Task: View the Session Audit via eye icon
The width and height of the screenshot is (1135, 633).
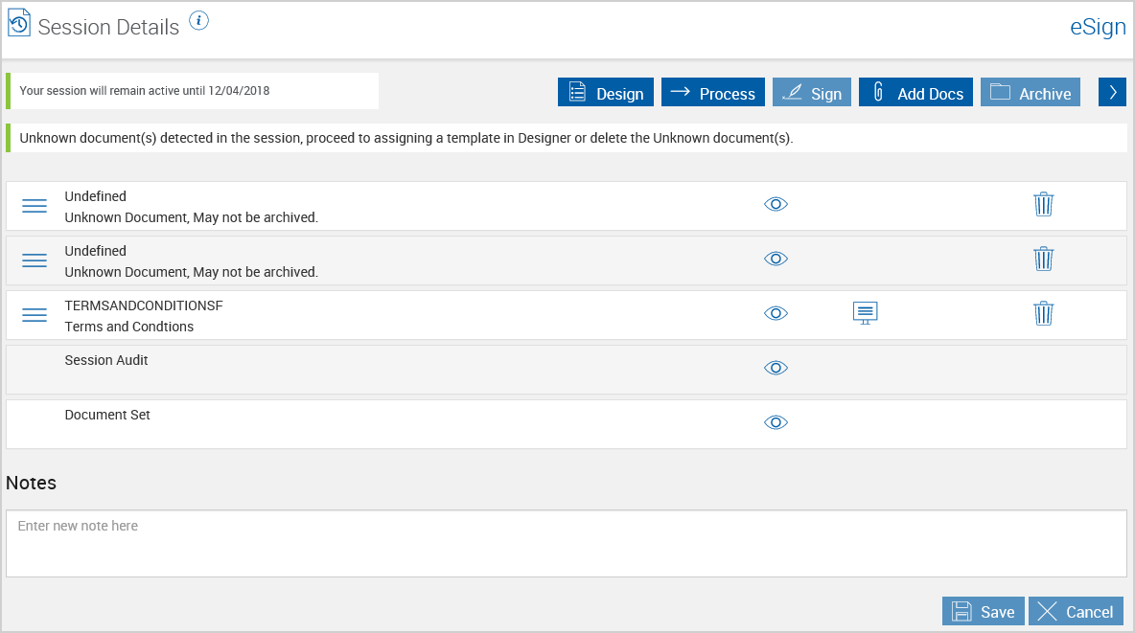Action: pos(776,369)
